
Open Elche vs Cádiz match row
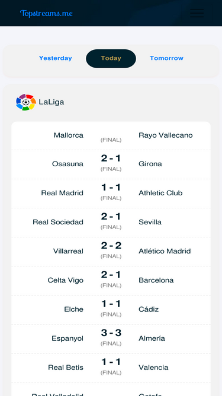click(111, 310)
